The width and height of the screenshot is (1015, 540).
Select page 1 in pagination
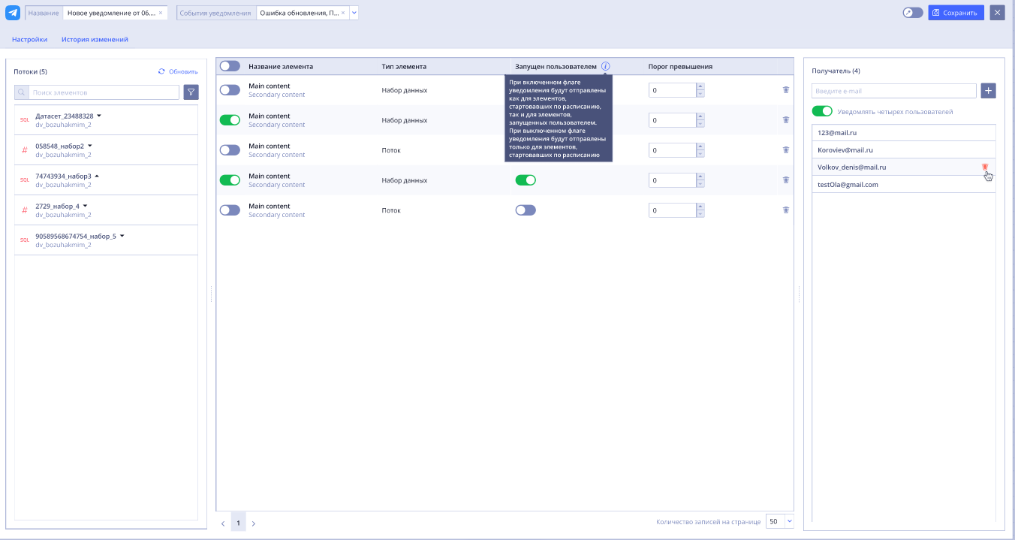(x=238, y=523)
